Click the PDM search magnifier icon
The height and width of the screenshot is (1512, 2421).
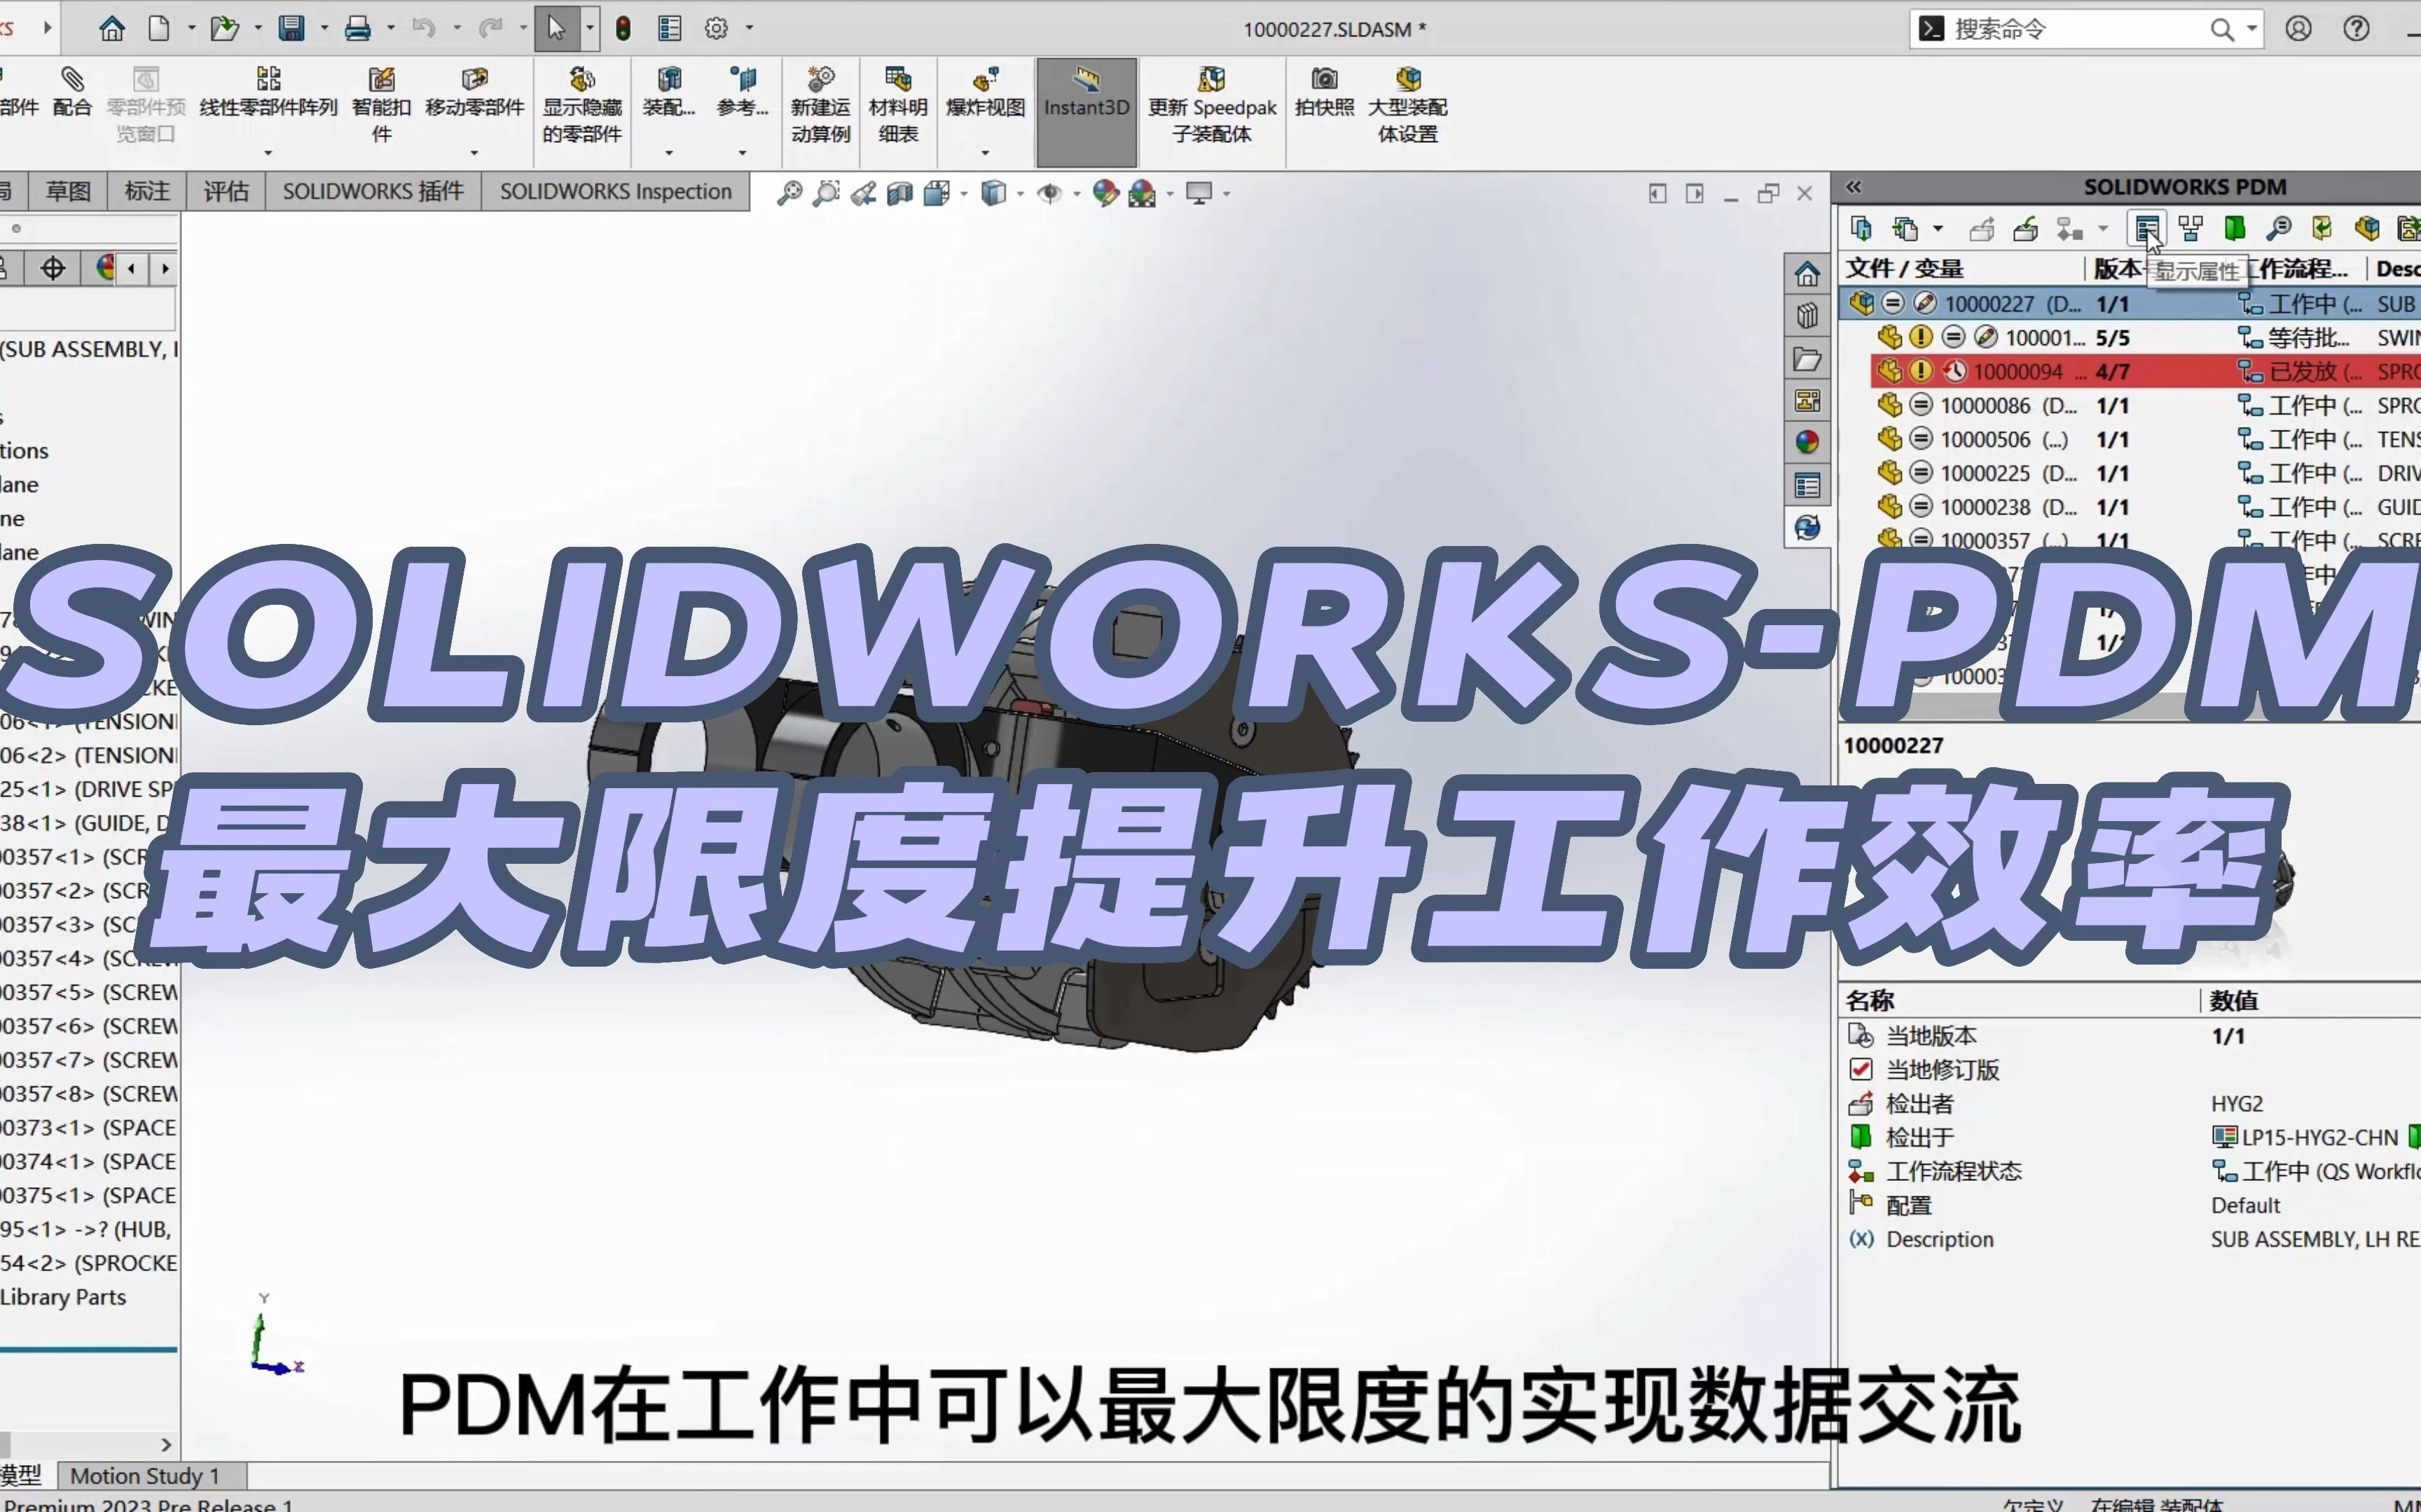2278,229
